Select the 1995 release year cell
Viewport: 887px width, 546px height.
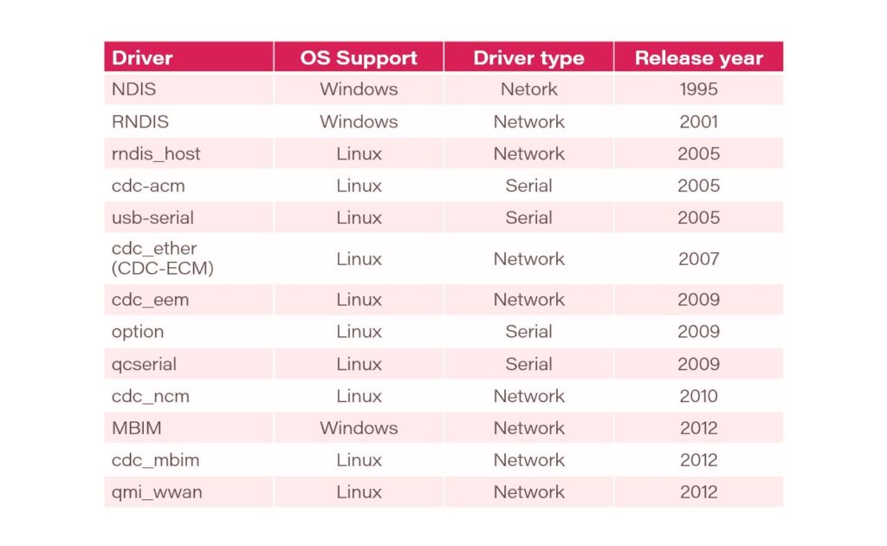698,89
